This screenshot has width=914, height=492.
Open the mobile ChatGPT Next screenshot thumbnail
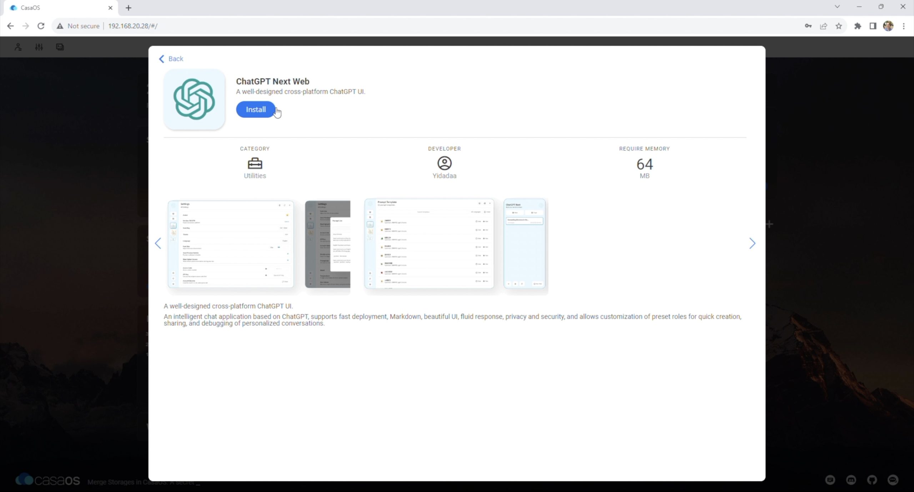[x=524, y=244]
